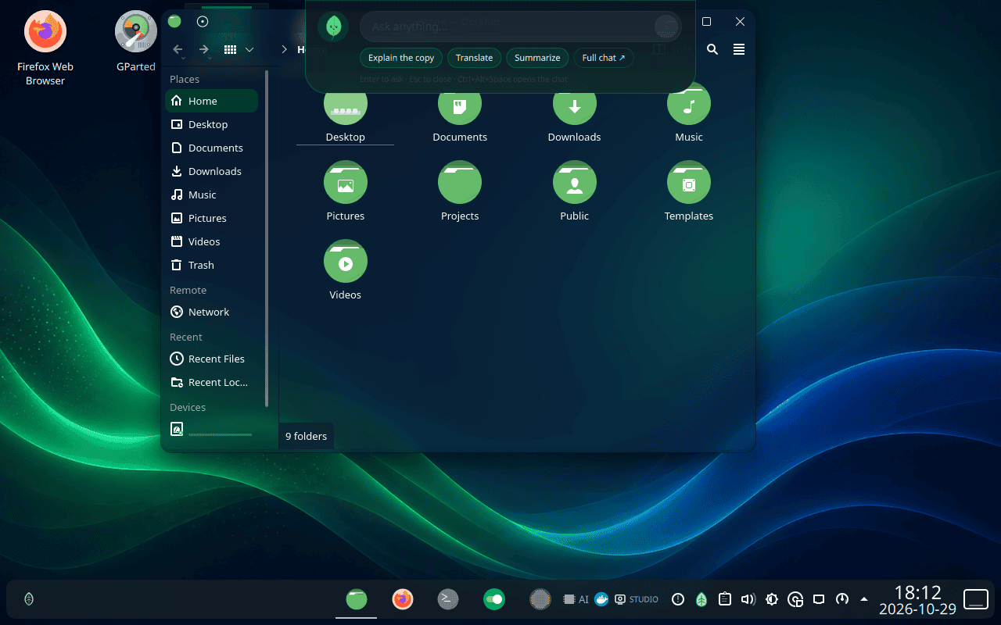Expand the view mode dropdown chevron

(x=249, y=49)
